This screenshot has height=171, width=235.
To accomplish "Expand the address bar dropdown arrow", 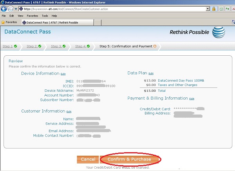I will [x=208, y=9].
